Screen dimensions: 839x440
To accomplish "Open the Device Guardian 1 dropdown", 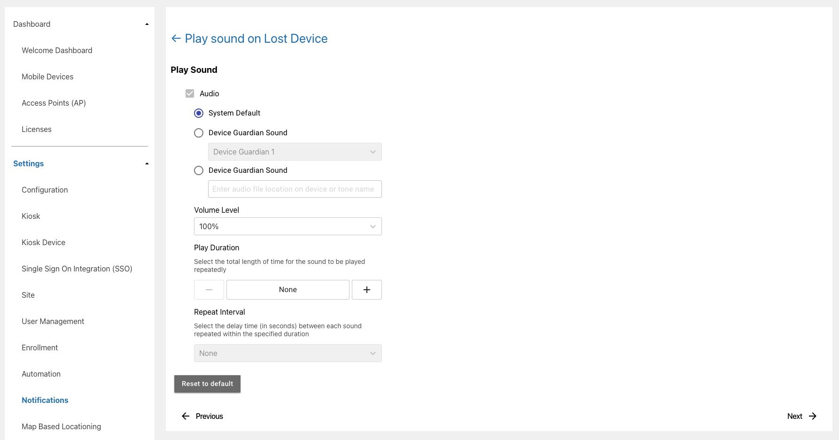I will 295,152.
